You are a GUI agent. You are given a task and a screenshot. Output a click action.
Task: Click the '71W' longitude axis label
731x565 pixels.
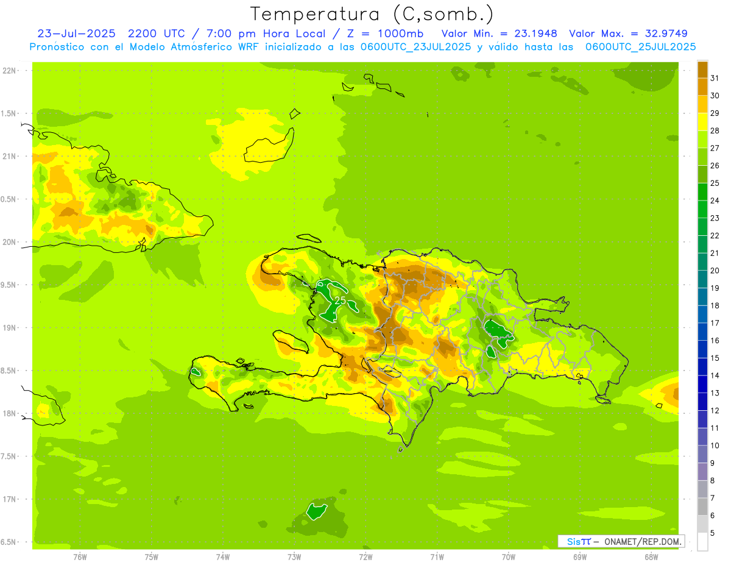pyautogui.click(x=437, y=556)
